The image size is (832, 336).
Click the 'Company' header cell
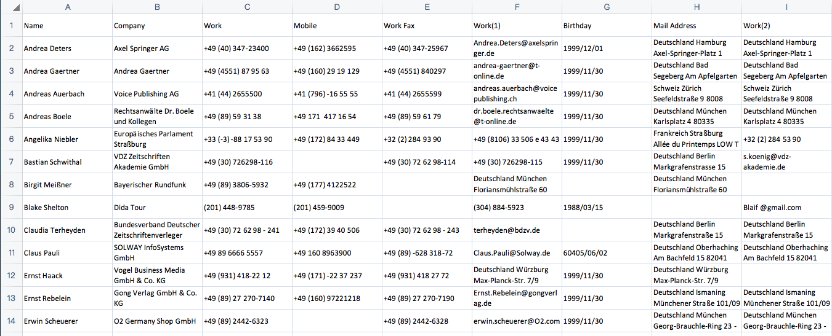157,26
